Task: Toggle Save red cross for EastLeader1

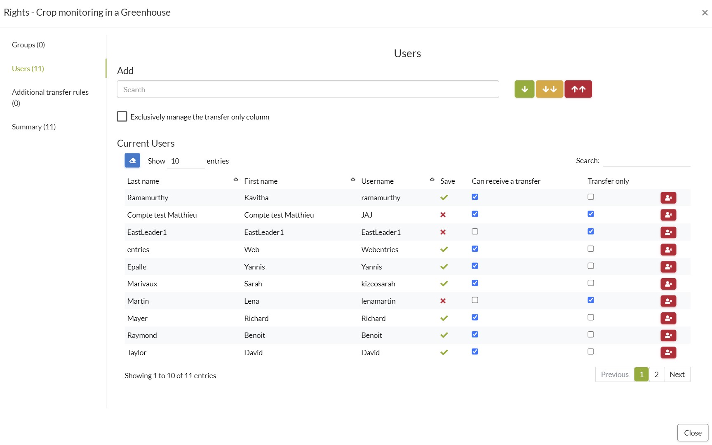Action: 443,232
